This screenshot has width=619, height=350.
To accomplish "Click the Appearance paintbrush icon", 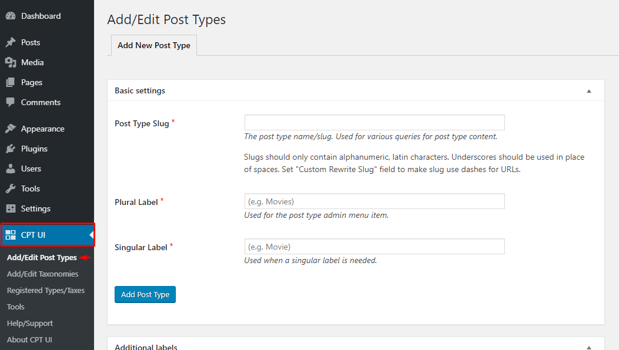I will point(11,129).
